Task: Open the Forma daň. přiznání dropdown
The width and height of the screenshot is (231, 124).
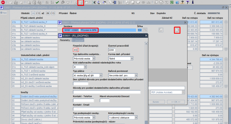Action: 132,59
